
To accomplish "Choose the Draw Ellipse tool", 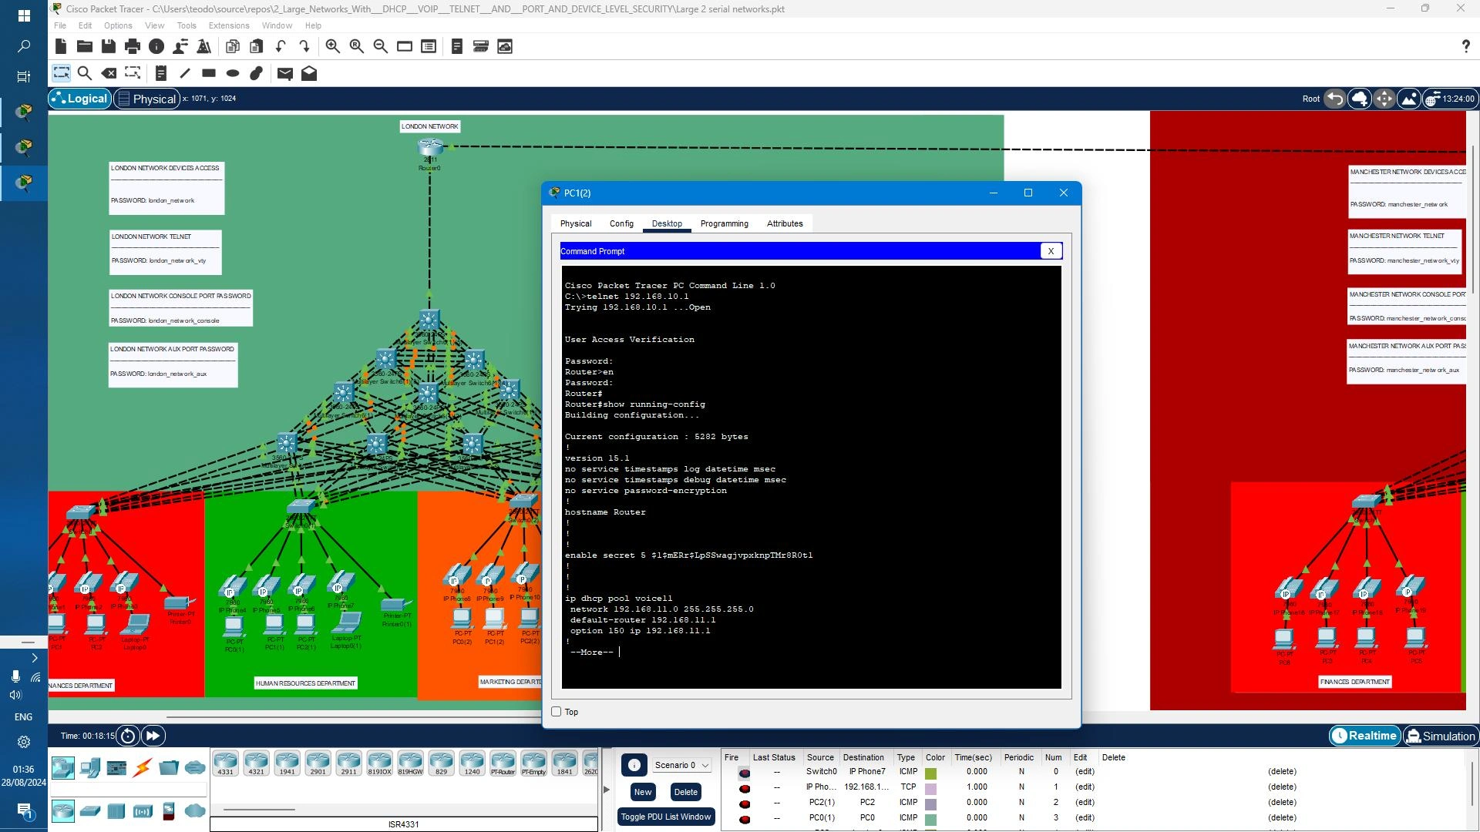I will tap(233, 73).
